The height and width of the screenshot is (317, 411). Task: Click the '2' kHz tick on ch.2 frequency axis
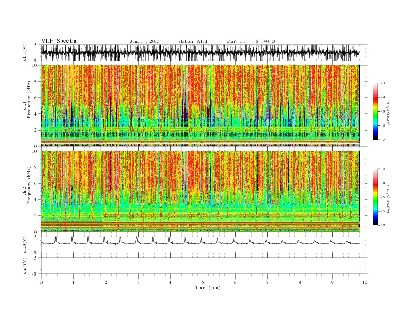coord(36,216)
